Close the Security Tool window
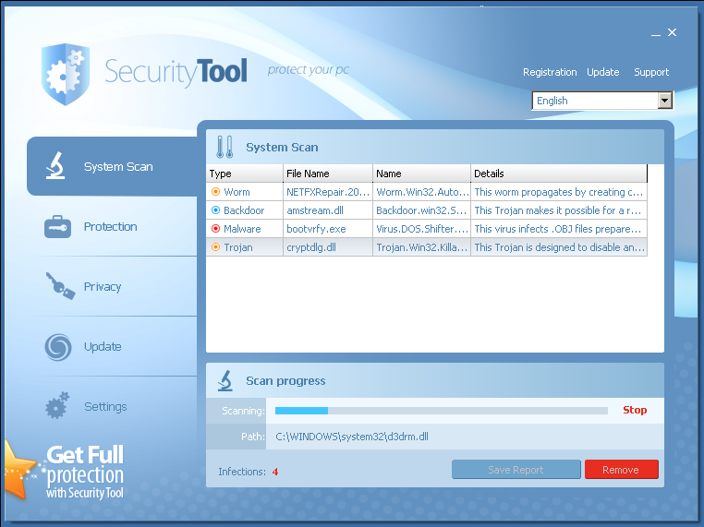Viewport: 704px width, 527px height. [x=672, y=32]
